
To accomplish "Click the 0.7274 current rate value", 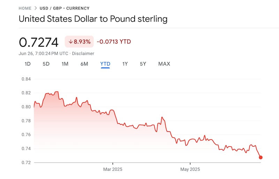I will (x=39, y=42).
